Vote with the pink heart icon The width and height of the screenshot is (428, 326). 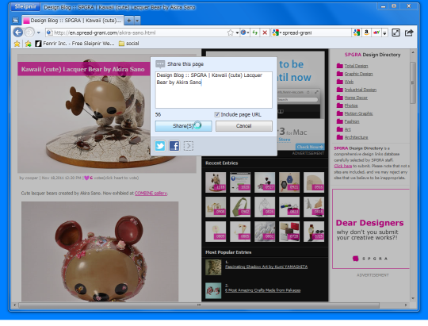tap(86, 178)
